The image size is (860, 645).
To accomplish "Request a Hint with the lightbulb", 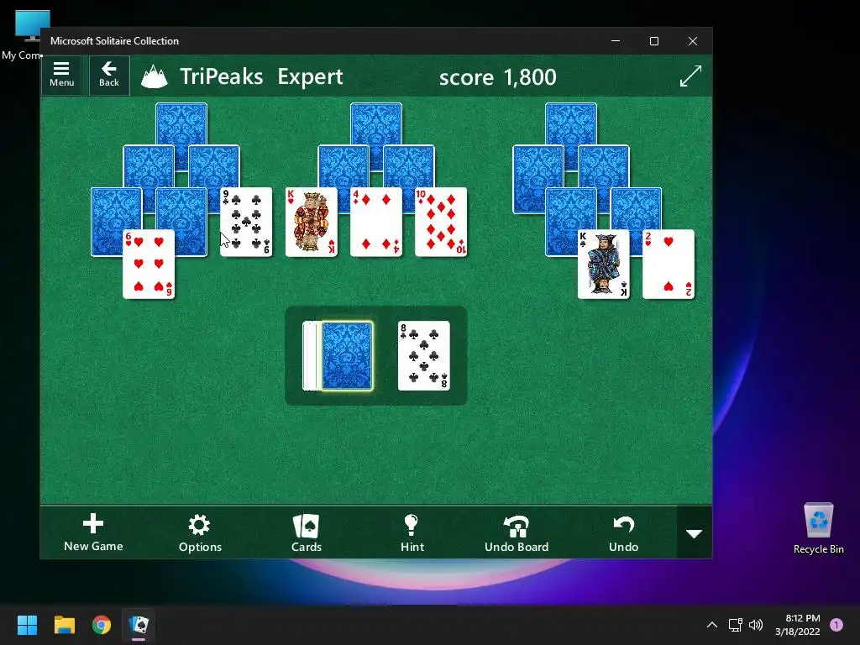I will 412,532.
